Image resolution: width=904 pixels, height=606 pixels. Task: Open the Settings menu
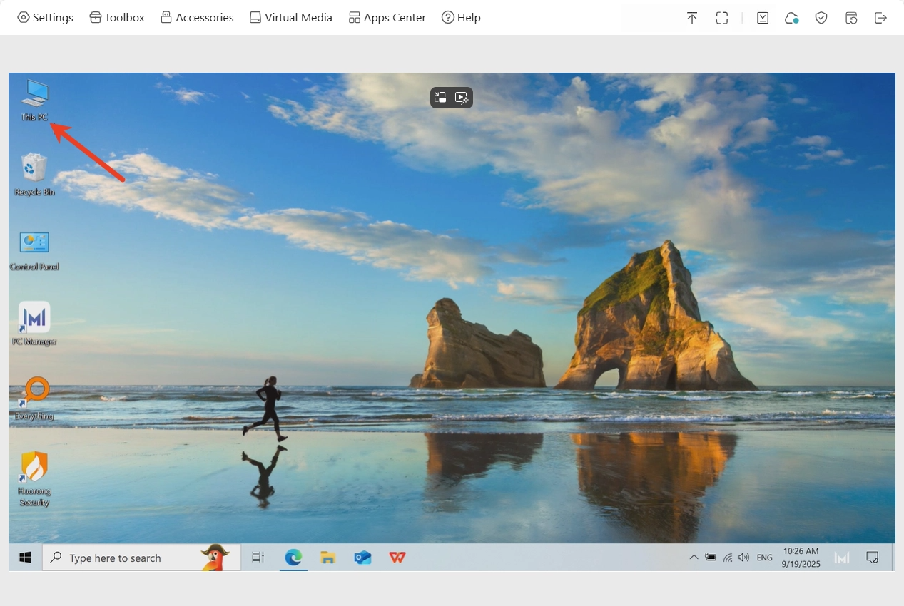coord(45,18)
